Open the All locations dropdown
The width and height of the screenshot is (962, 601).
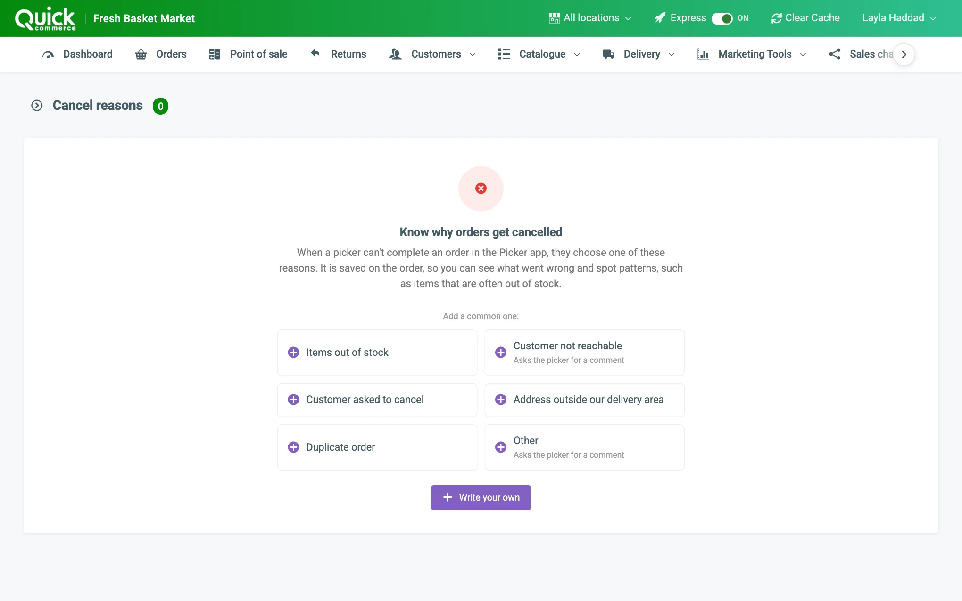(590, 18)
